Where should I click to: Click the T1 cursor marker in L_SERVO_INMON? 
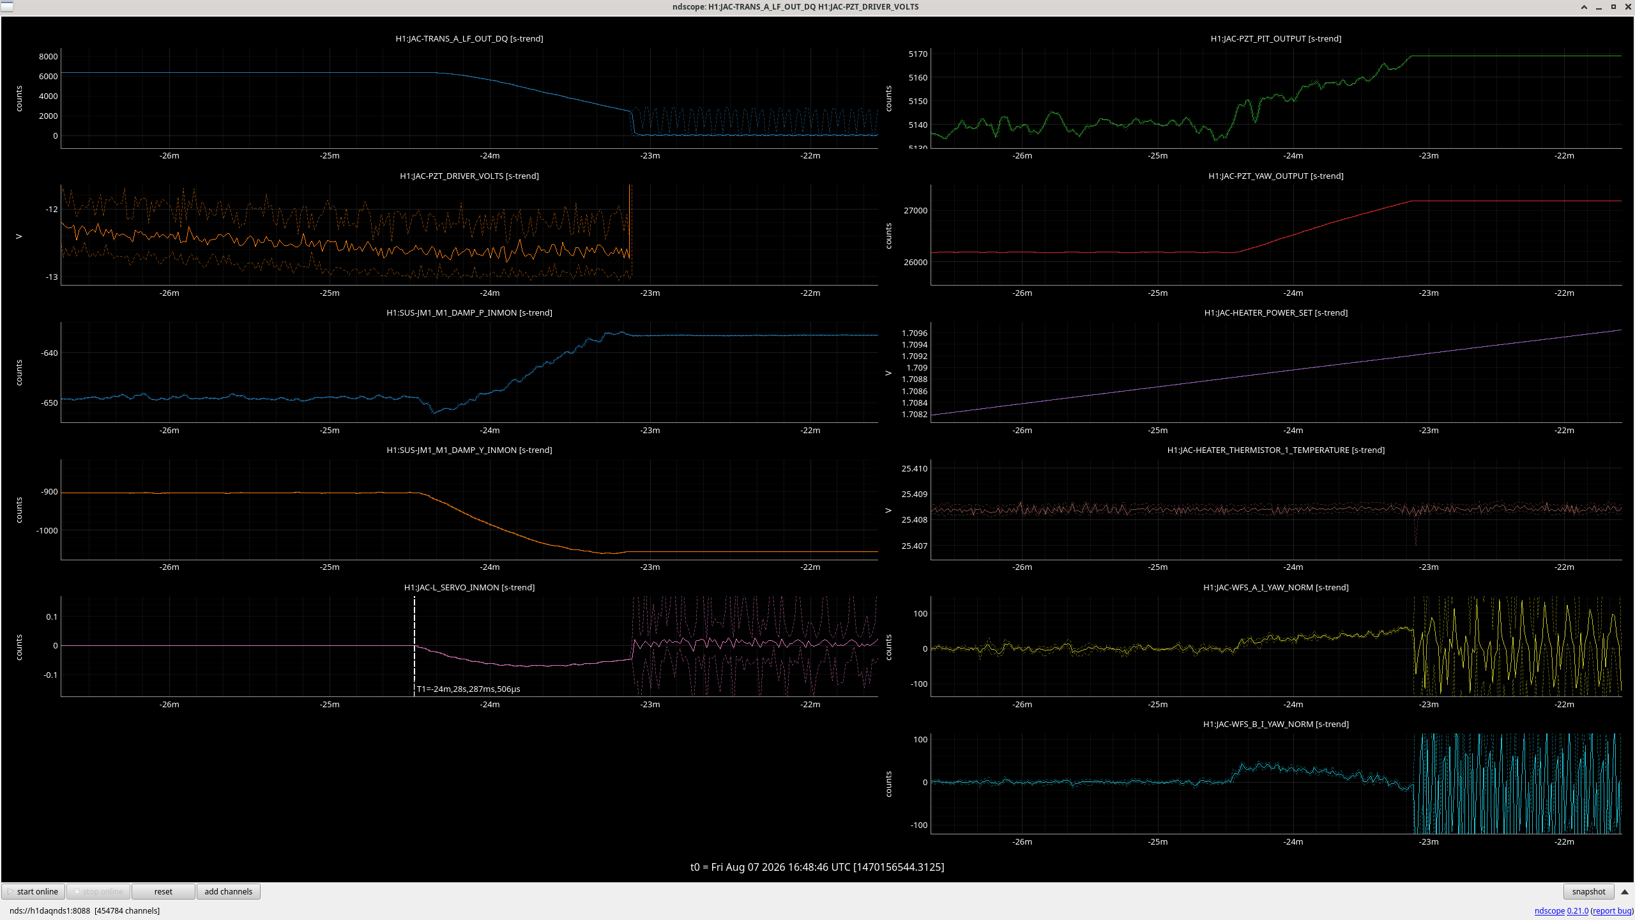[x=468, y=689]
